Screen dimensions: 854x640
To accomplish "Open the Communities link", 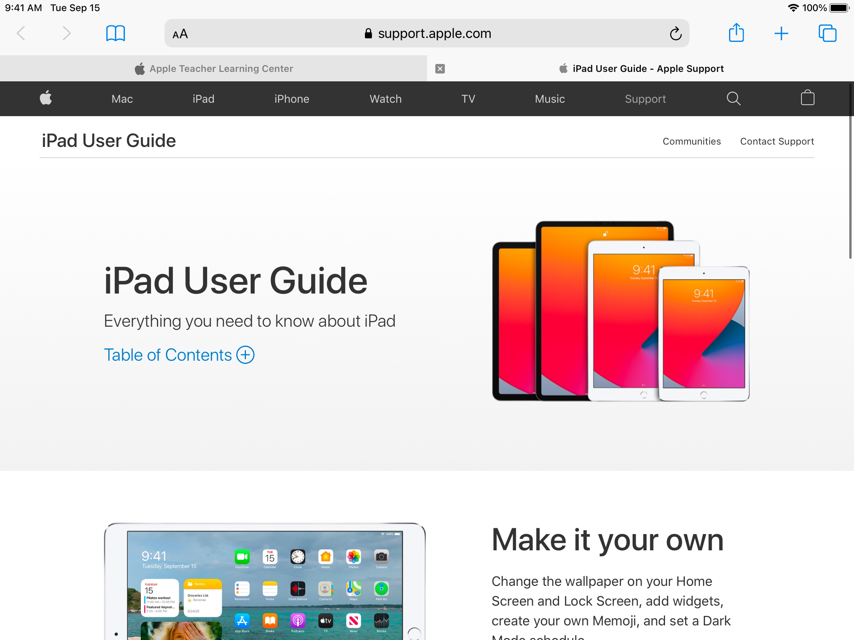I will pos(692,141).
